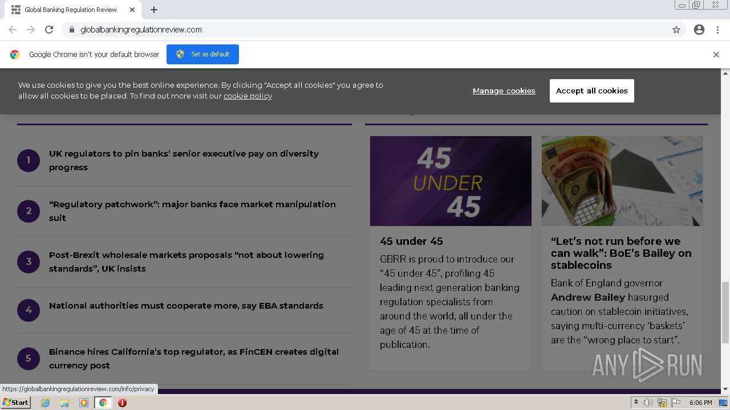Open the 45 Under 45 thumbnail image

coord(451,181)
